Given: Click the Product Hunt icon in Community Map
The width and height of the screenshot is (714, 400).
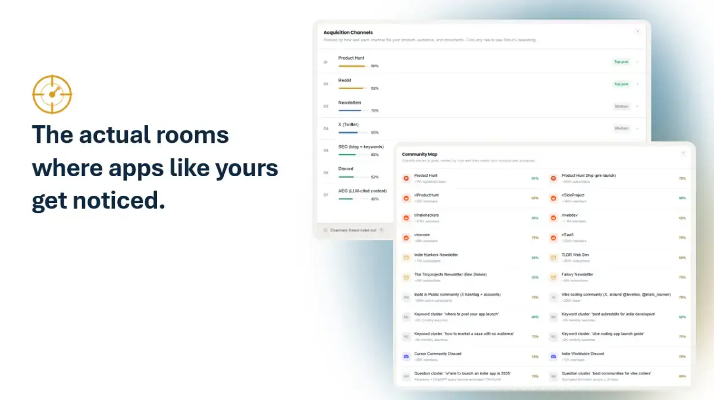Looking at the screenshot, I should (406, 178).
